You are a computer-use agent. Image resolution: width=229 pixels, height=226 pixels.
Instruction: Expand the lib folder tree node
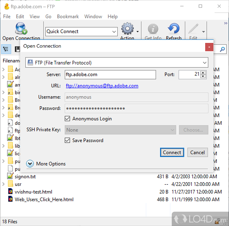[x=4, y=146]
